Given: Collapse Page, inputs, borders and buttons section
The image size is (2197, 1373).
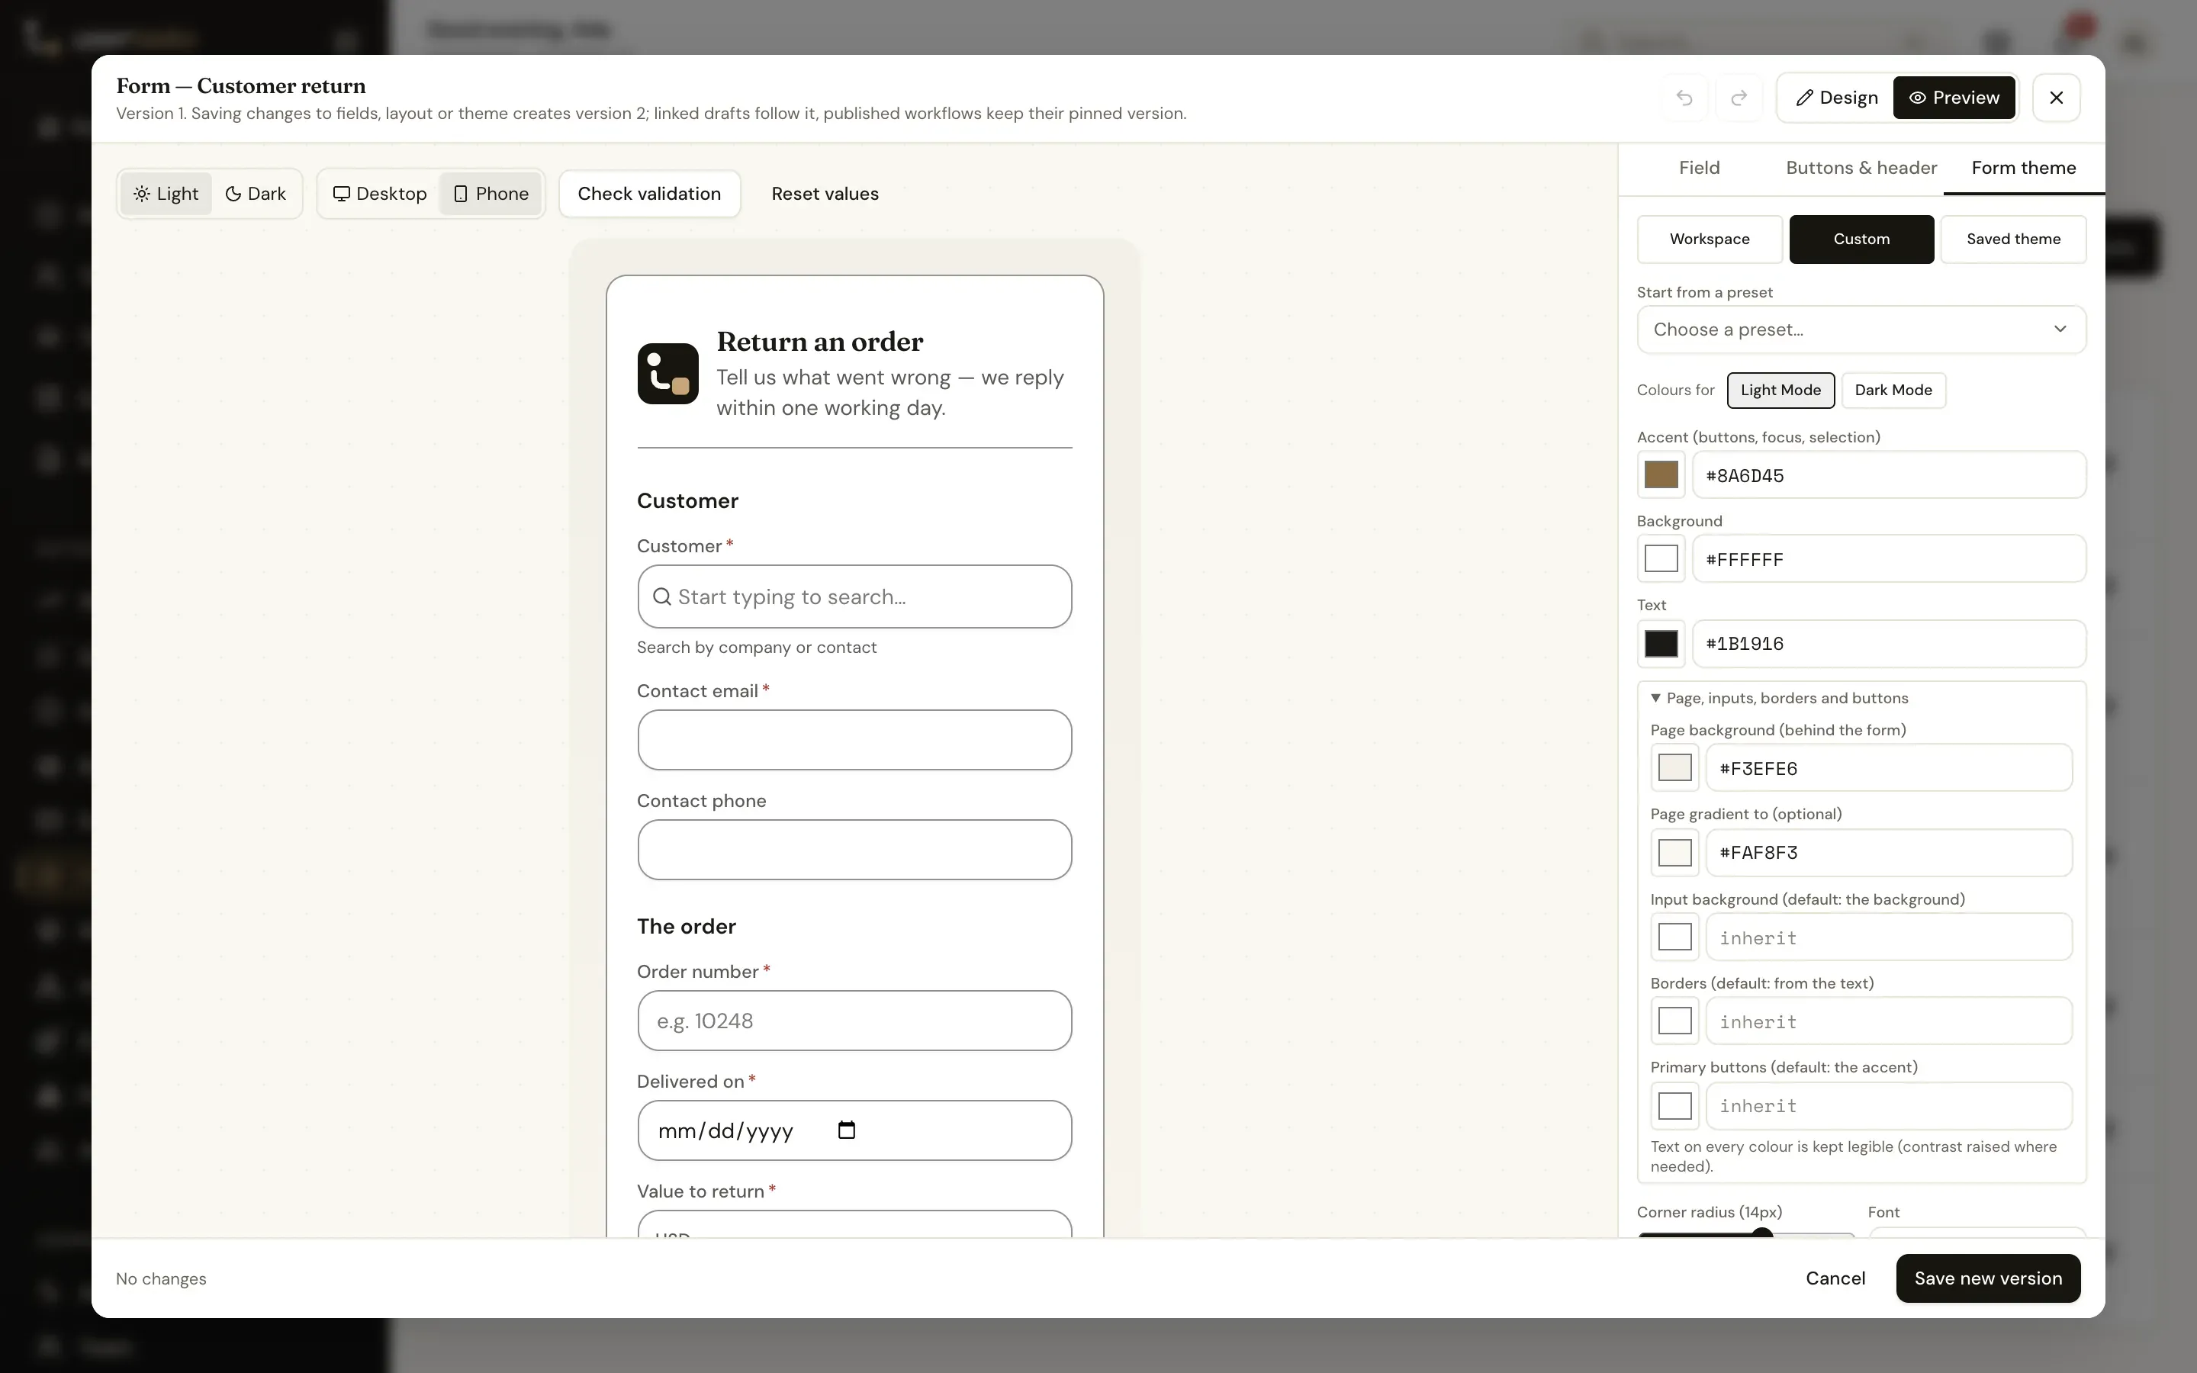Looking at the screenshot, I should (x=1778, y=698).
